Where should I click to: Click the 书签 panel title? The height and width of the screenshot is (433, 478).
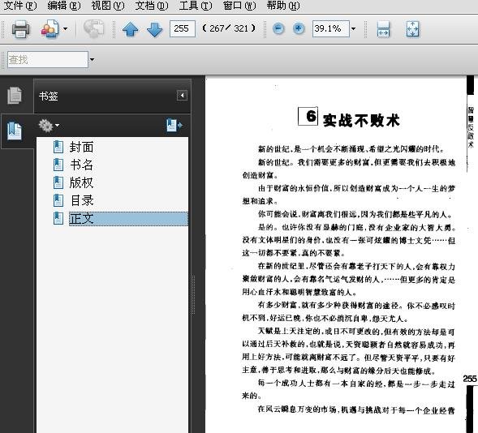[x=48, y=96]
